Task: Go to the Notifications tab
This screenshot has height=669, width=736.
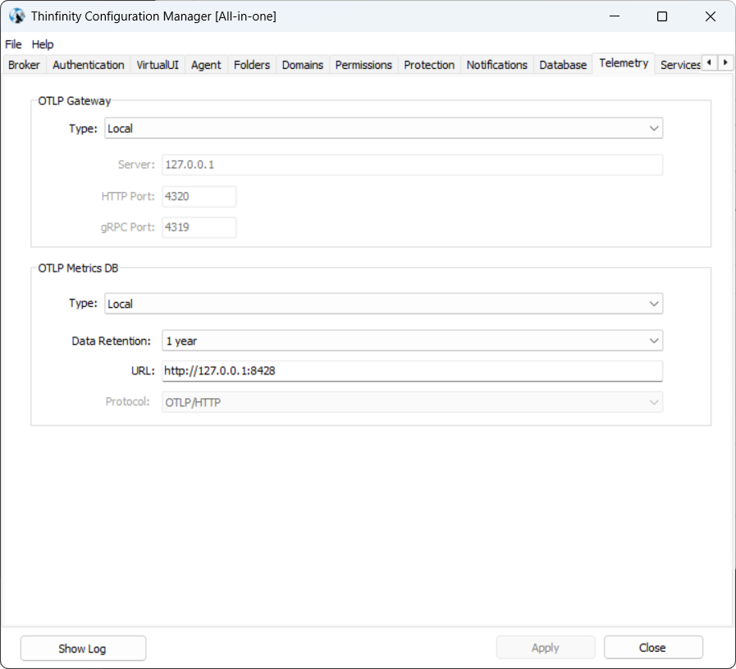Action: tap(497, 65)
